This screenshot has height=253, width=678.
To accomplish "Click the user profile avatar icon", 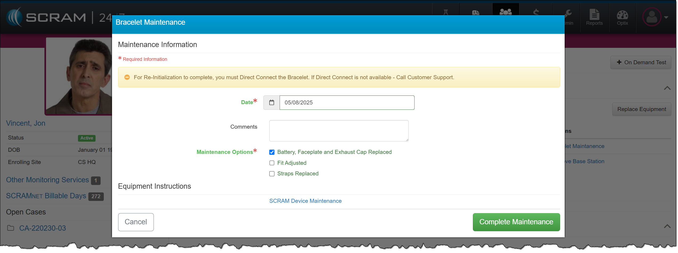I will 651,17.
